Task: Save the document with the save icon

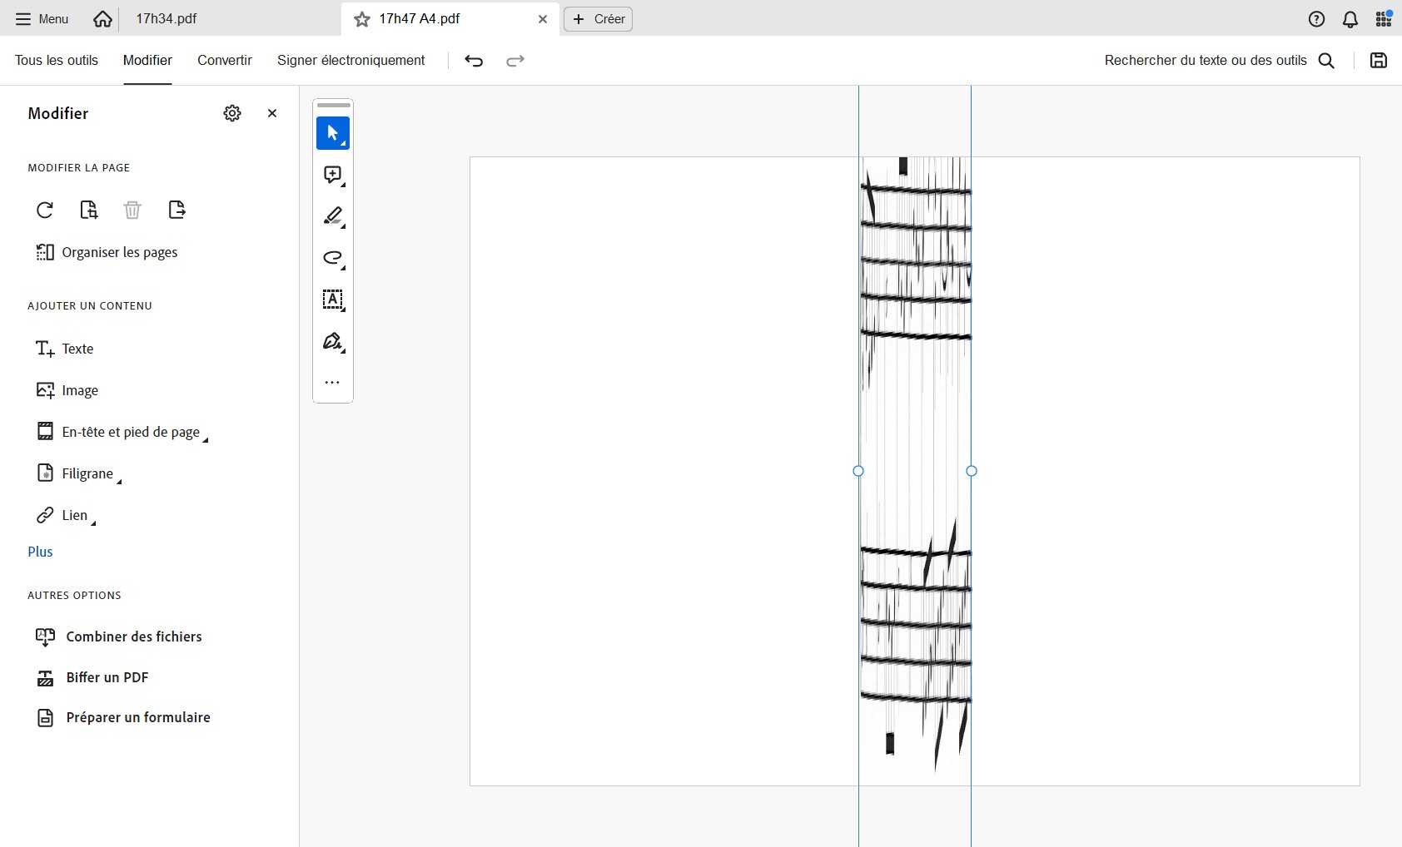Action: click(x=1380, y=60)
